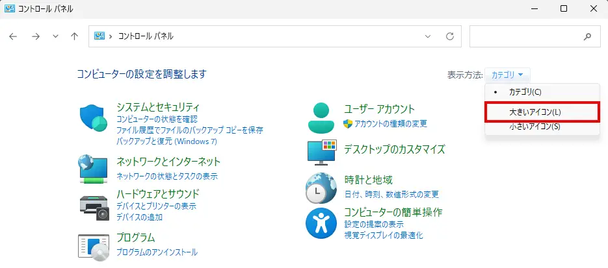Screen dimensions: 608x268
Task: Refresh the Control Panel view
Action: point(450,36)
